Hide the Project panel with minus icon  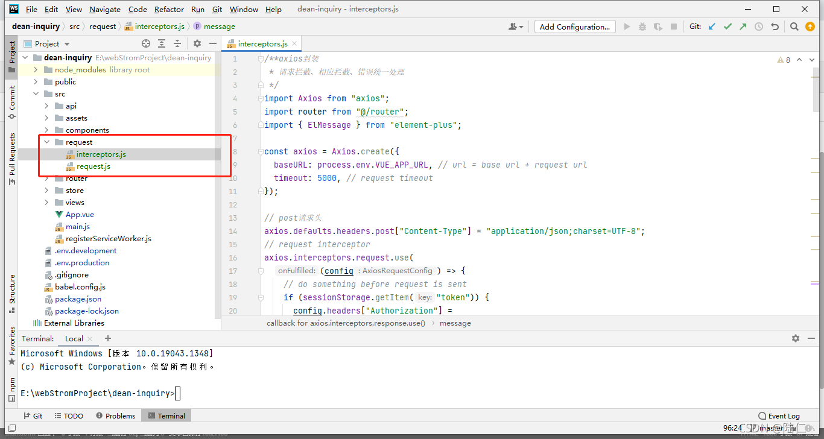pos(212,43)
